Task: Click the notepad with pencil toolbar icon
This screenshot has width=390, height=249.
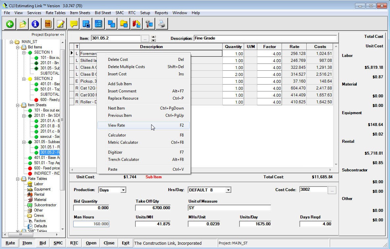Action: click(60, 24)
